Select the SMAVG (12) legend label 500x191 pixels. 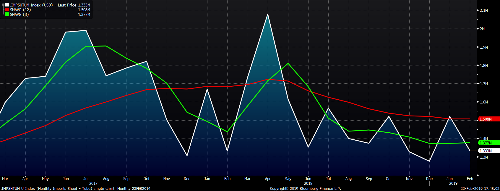pyautogui.click(x=20, y=10)
